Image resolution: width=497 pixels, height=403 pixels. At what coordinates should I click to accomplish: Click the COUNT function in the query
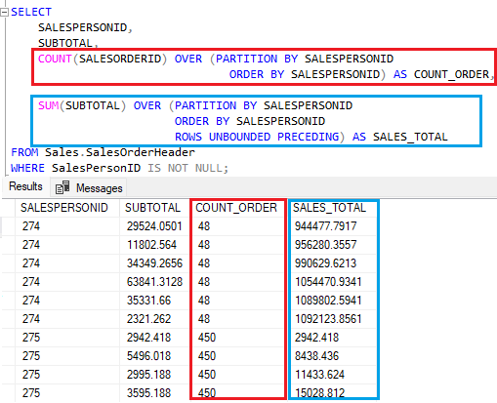(x=55, y=59)
